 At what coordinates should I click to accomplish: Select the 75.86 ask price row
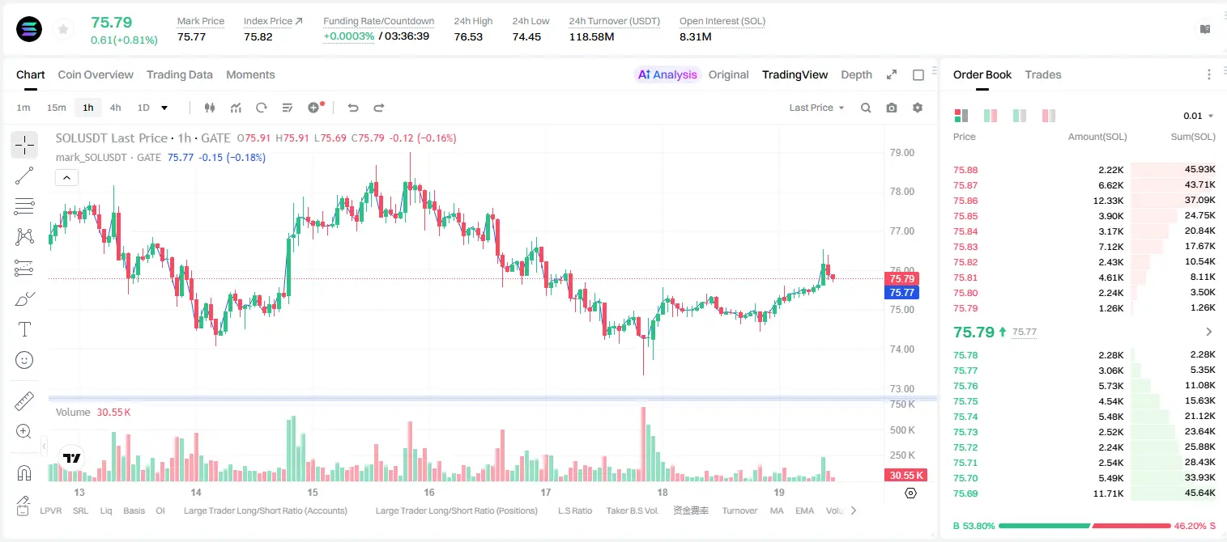[x=1084, y=201]
